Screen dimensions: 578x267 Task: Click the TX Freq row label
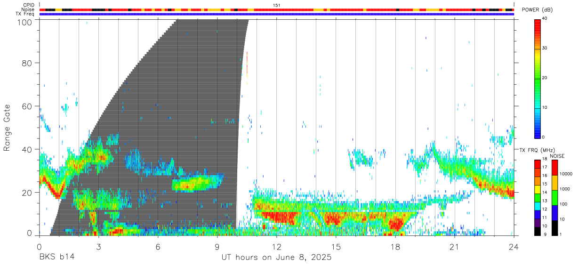25,14
